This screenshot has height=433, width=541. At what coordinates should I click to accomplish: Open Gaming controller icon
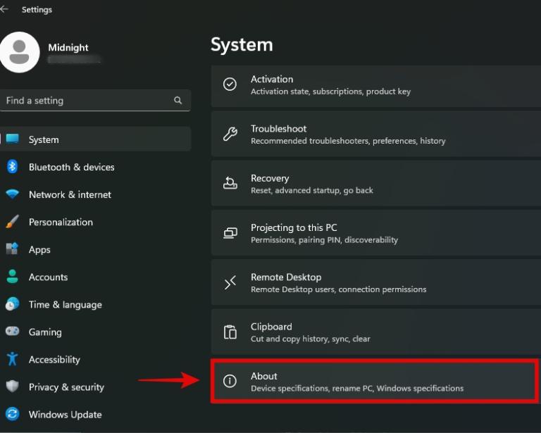coord(12,332)
